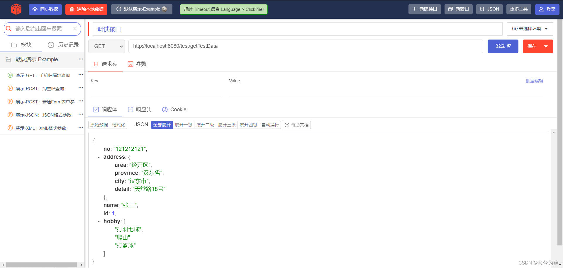Toggle 自动换行 word wrap
Image resolution: width=563 pixels, height=268 pixels.
[270, 125]
